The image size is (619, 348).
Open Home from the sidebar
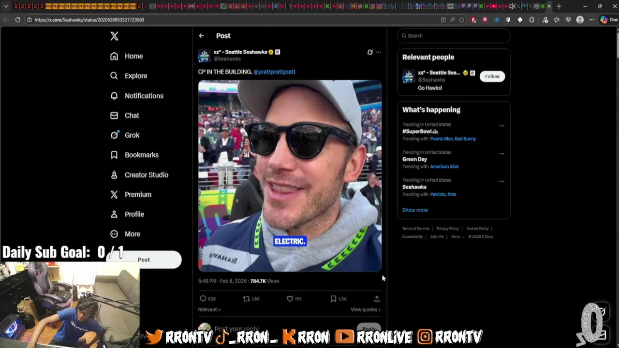tap(126, 56)
